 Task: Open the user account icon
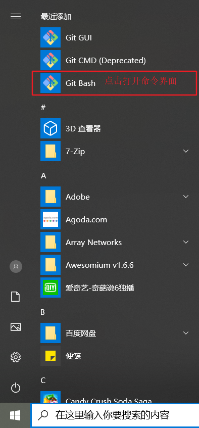(16, 266)
